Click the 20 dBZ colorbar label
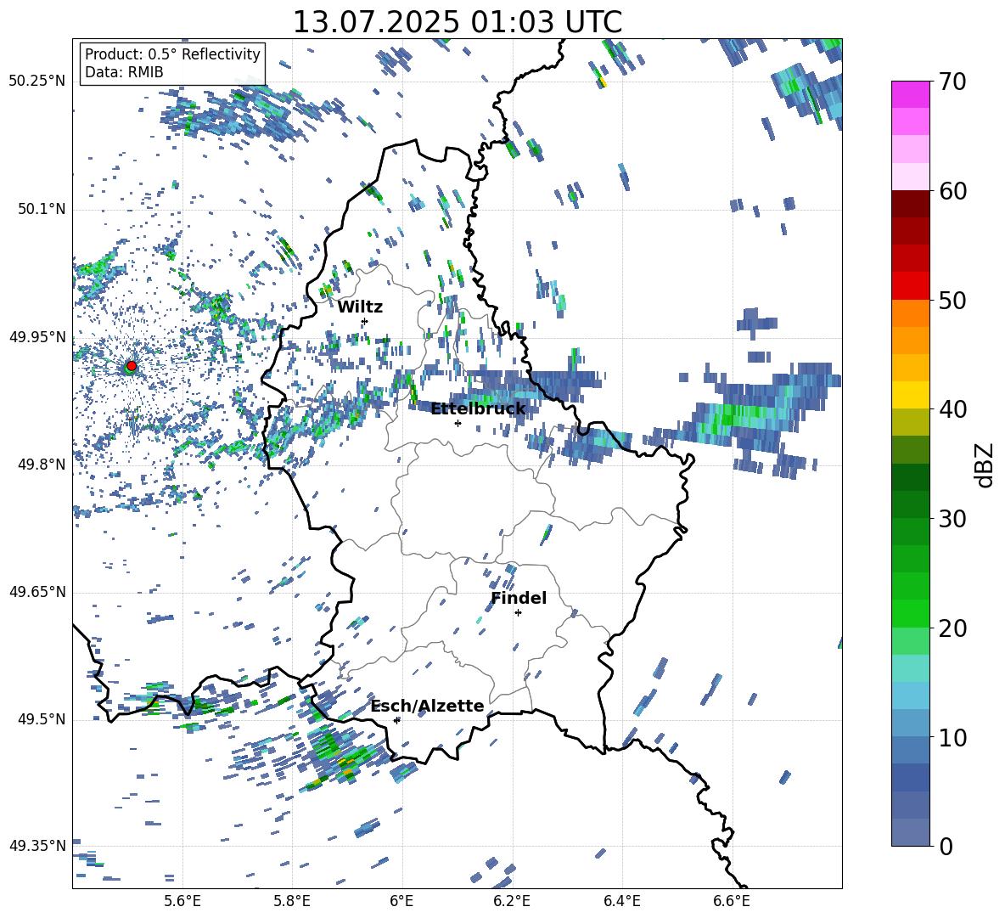 click(x=952, y=628)
